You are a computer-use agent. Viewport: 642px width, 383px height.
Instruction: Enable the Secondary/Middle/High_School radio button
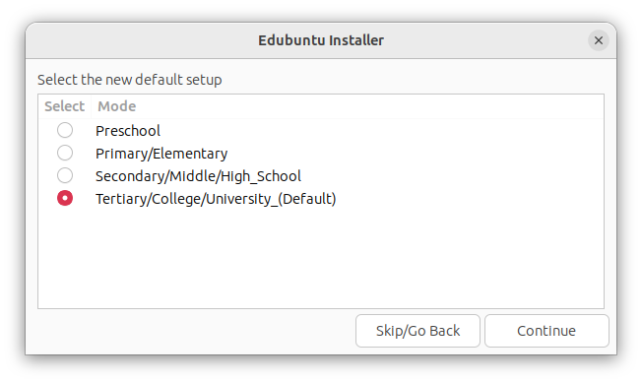[65, 175]
